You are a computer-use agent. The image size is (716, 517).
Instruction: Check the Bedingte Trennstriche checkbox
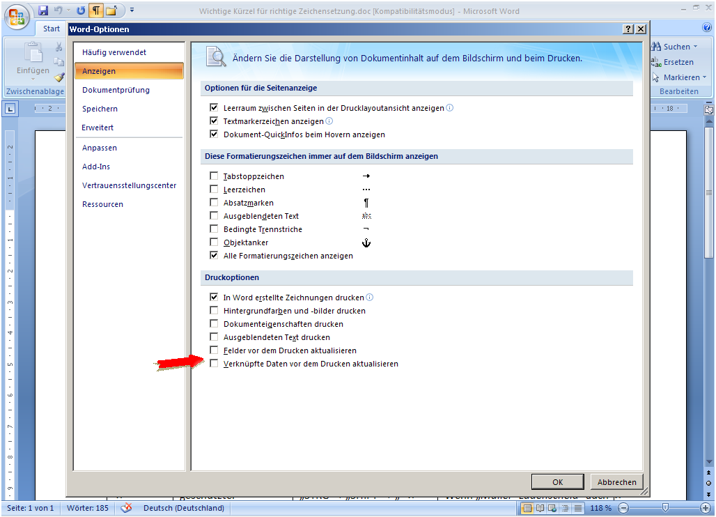tap(214, 229)
